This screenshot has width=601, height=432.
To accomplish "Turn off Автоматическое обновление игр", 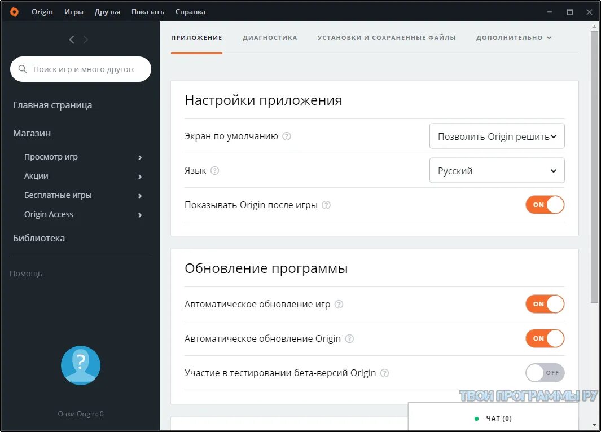I will tap(545, 304).
